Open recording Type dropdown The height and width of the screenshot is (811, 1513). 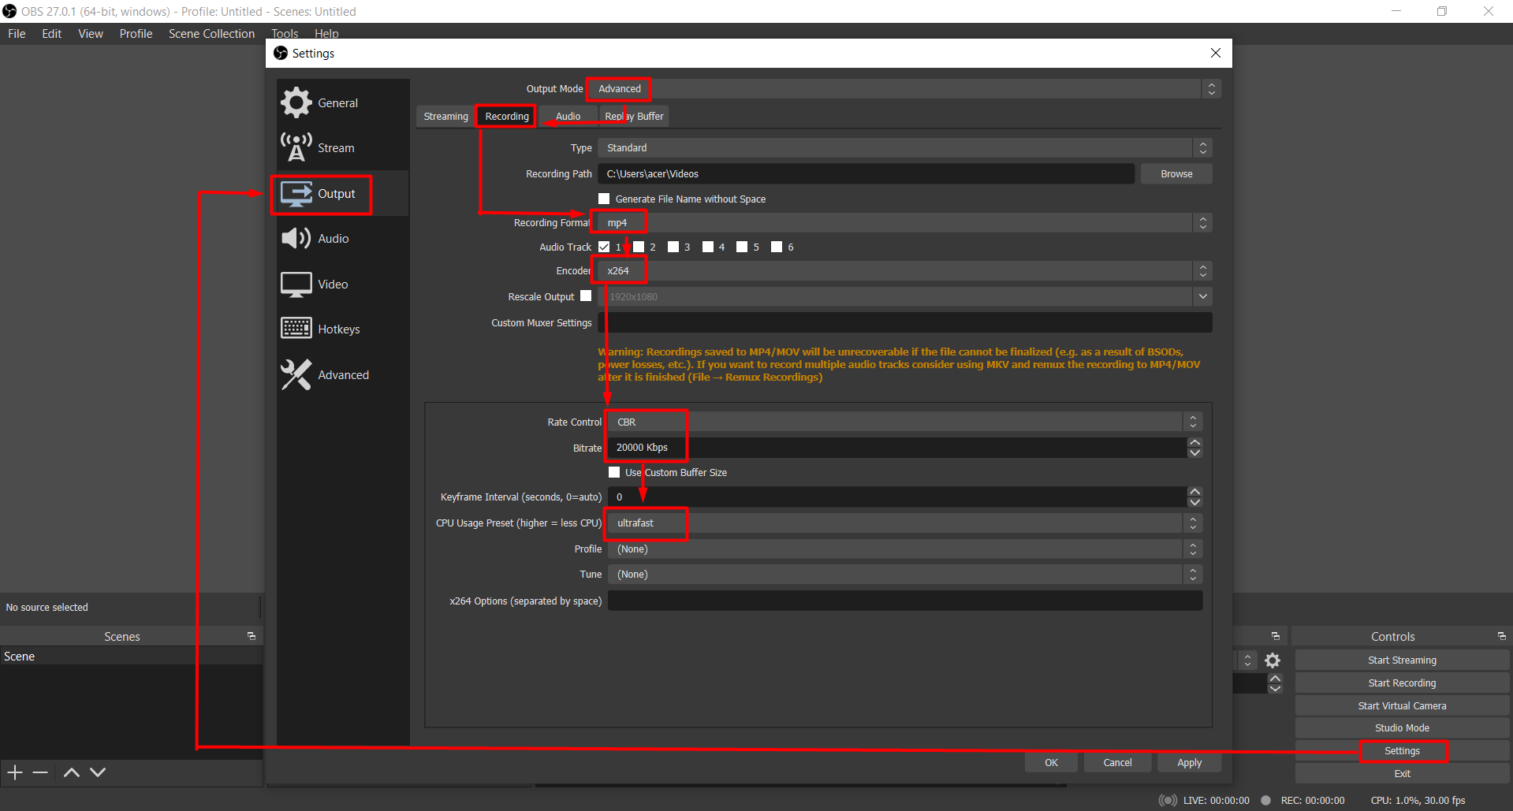point(905,147)
